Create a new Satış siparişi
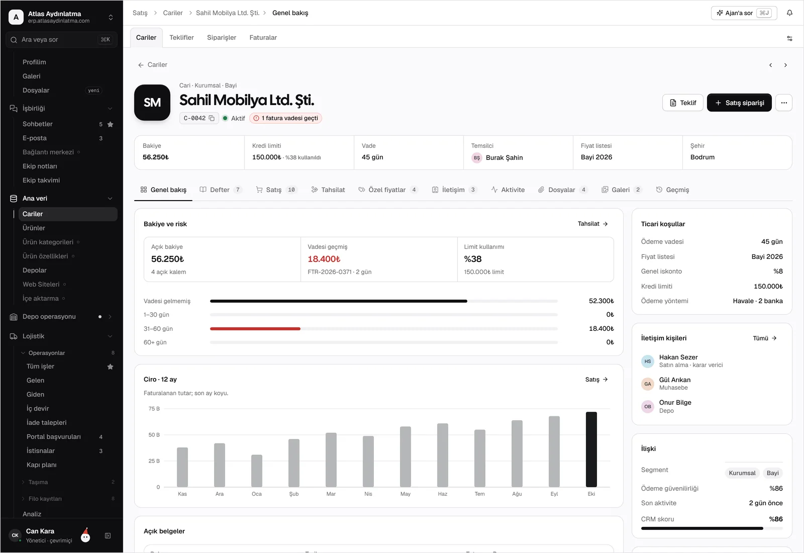Screen dimensions: 804x553 (739, 103)
